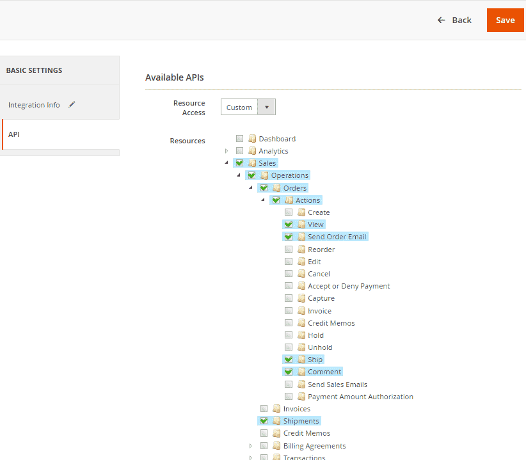Screen dimensions: 526x460
Task: Click the Invoice folder icon
Action: (x=301, y=310)
